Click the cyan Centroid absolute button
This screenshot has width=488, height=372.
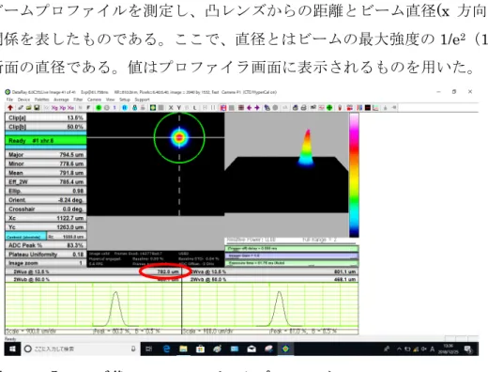click(x=26, y=237)
